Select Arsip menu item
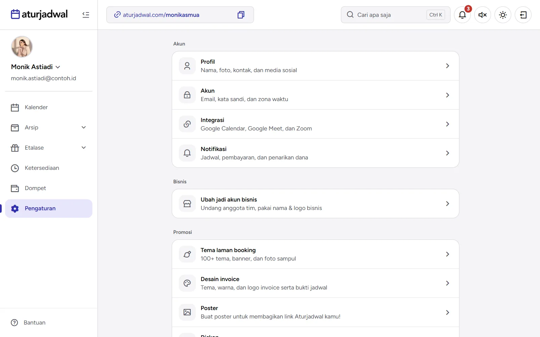The height and width of the screenshot is (337, 540). 49,127
